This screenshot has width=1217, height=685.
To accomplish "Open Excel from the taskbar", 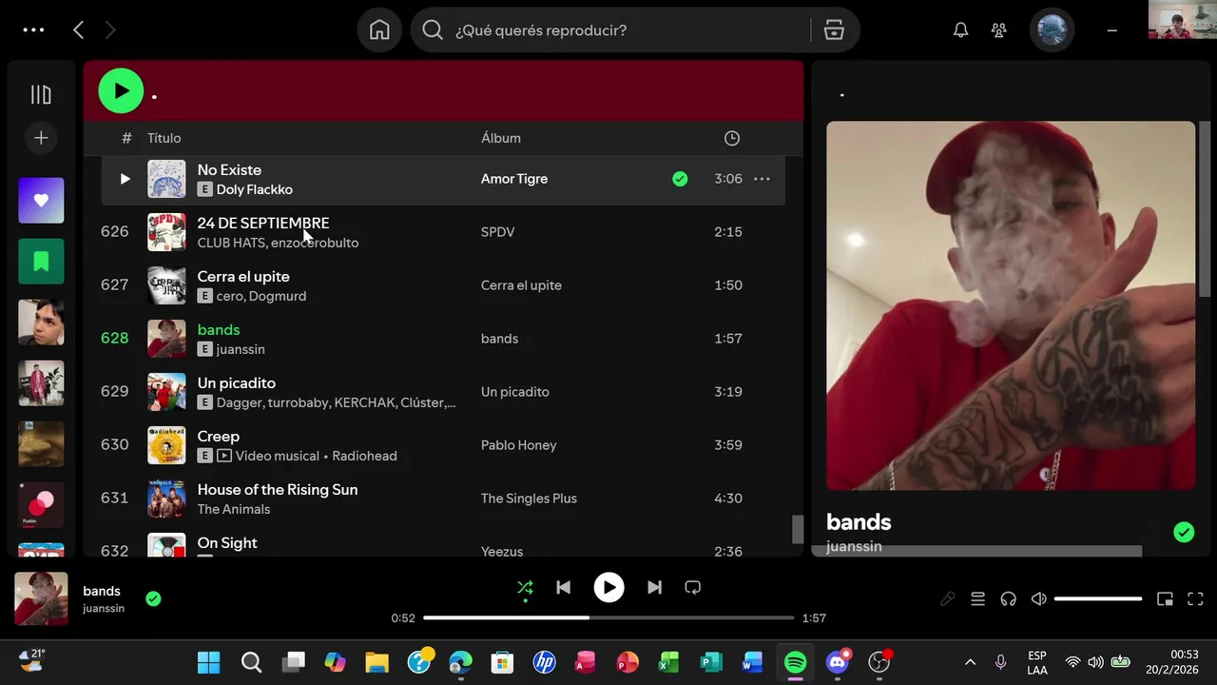I will [669, 662].
